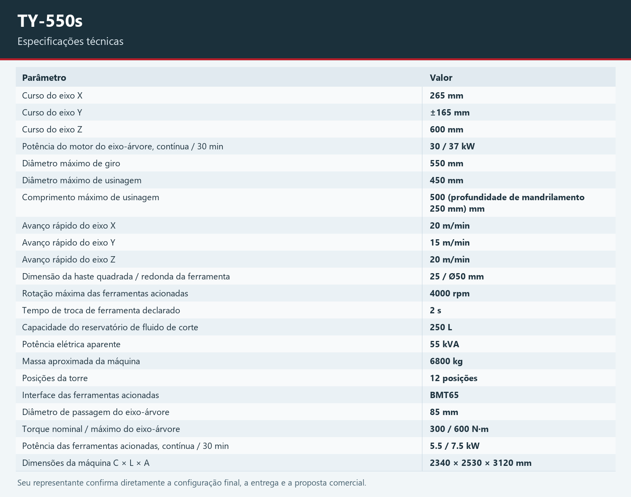The width and height of the screenshot is (631, 497).
Task: Select 'Potência elétrica aparente' label
Action: pos(71,344)
